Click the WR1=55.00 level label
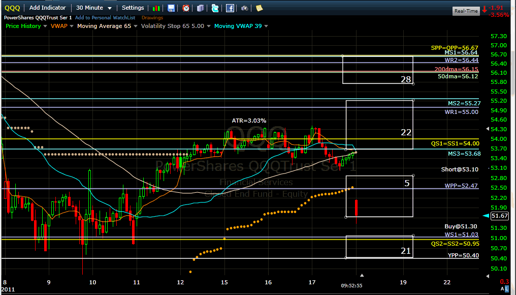516x295 pixels. [x=461, y=112]
